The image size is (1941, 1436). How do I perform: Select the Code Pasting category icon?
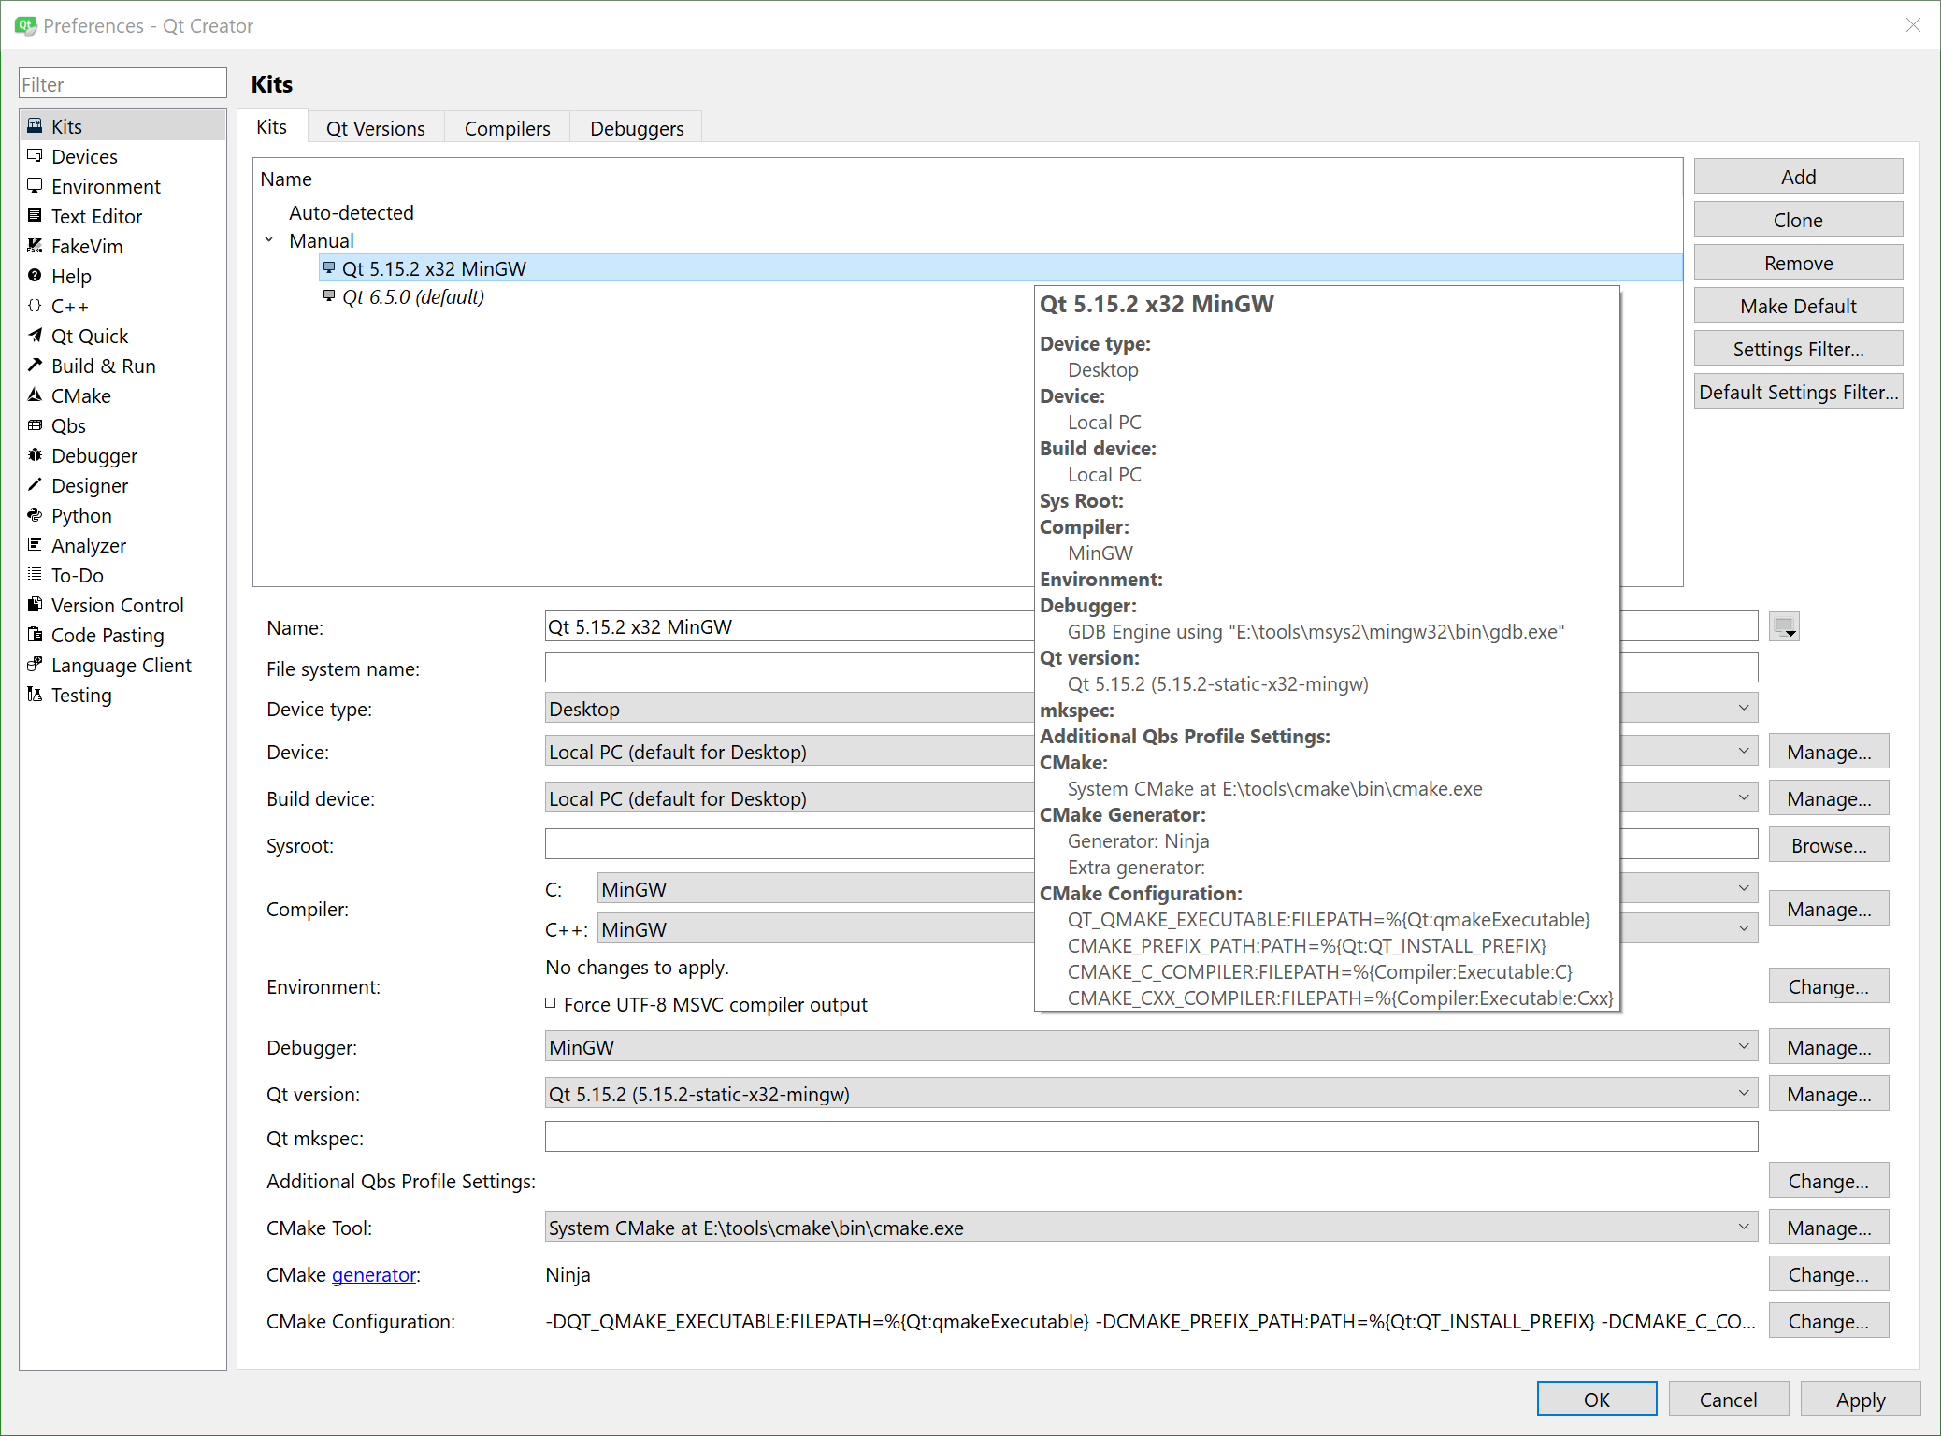tap(36, 634)
